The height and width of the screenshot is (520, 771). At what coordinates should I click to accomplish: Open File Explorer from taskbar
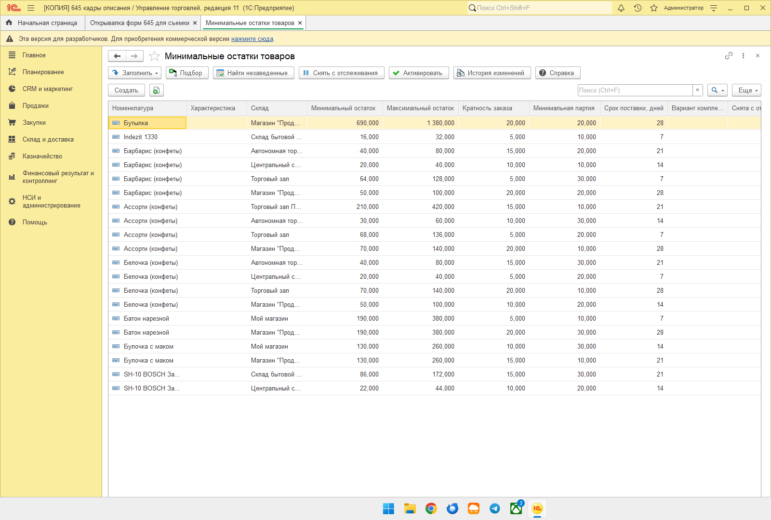point(410,508)
